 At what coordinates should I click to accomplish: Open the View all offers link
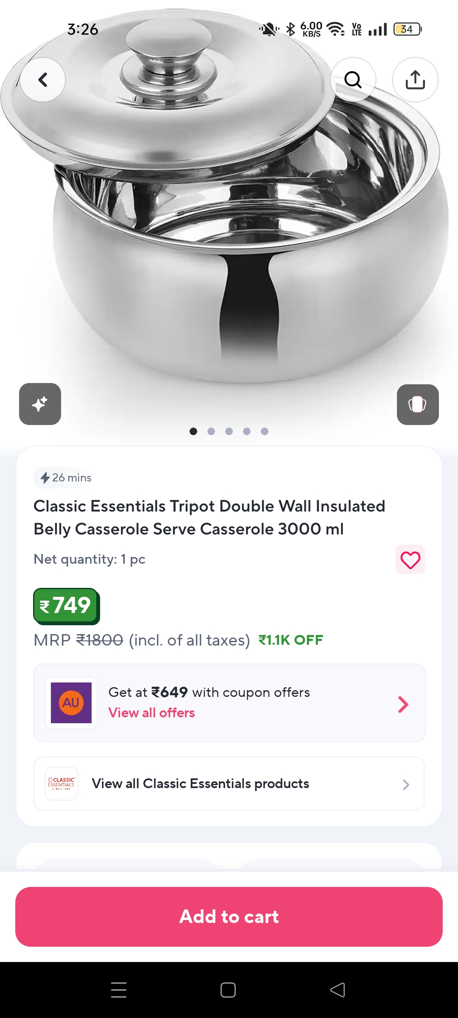[151, 713]
